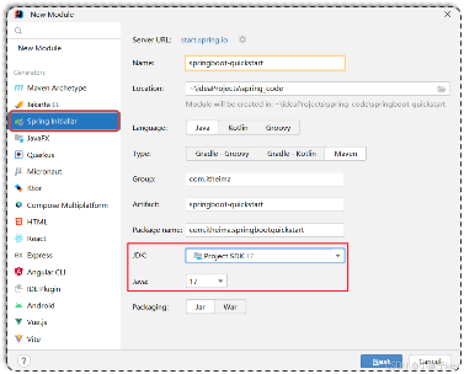The width and height of the screenshot is (464, 374).
Task: Click the Group input field
Action: 265,179
